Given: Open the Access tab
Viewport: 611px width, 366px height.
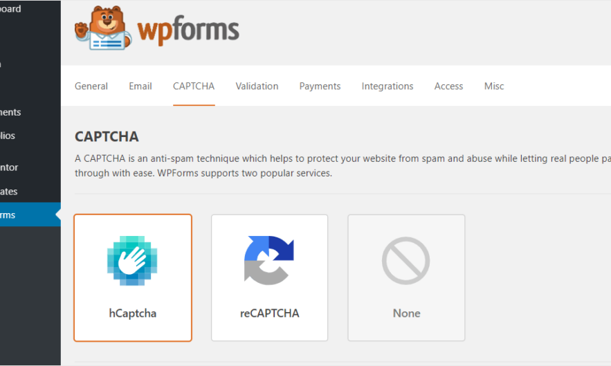Looking at the screenshot, I should tap(448, 86).
